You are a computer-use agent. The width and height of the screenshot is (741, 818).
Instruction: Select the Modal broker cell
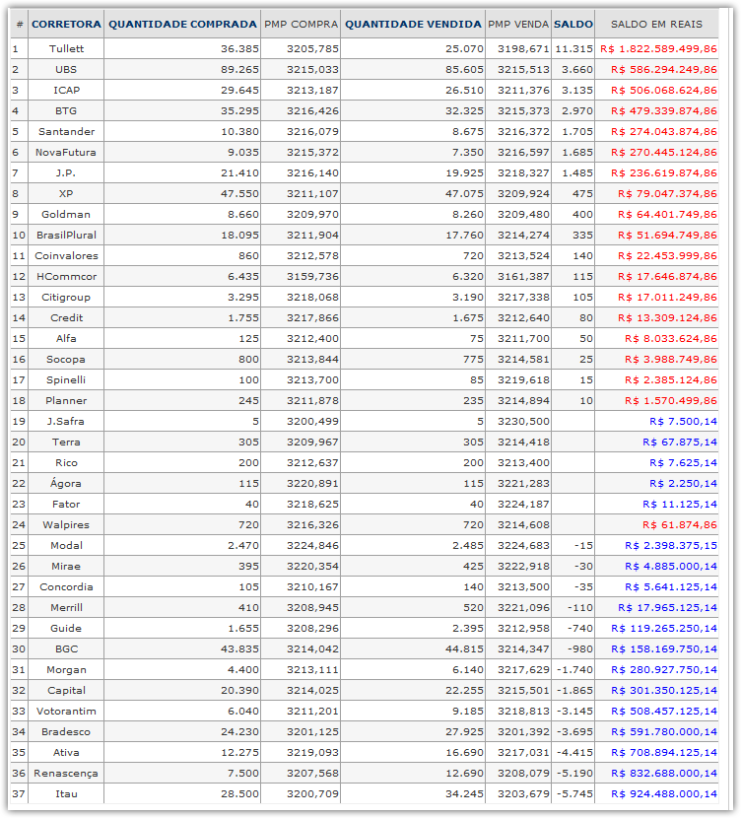point(66,545)
